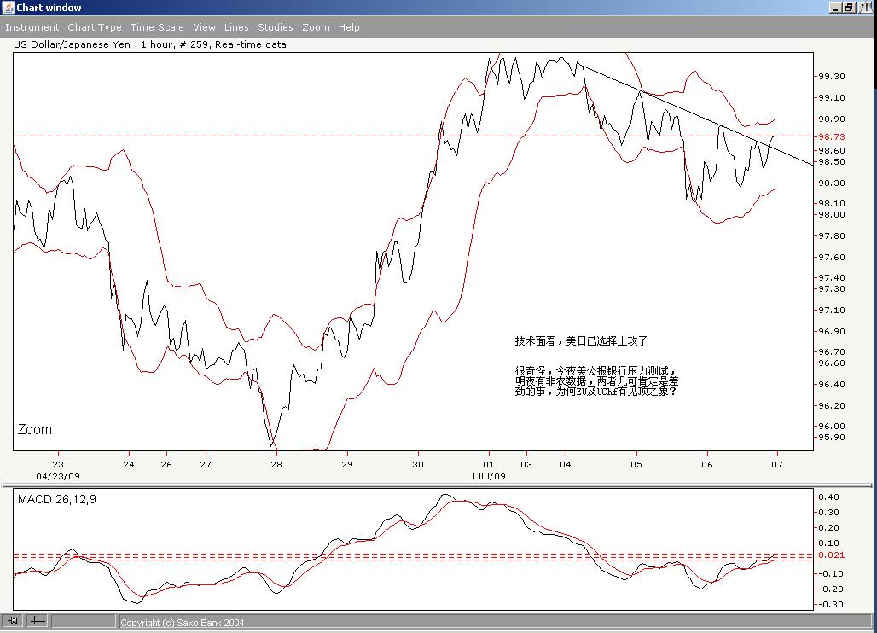
Task: Click the 04/23/09 date label
Action: 58,476
